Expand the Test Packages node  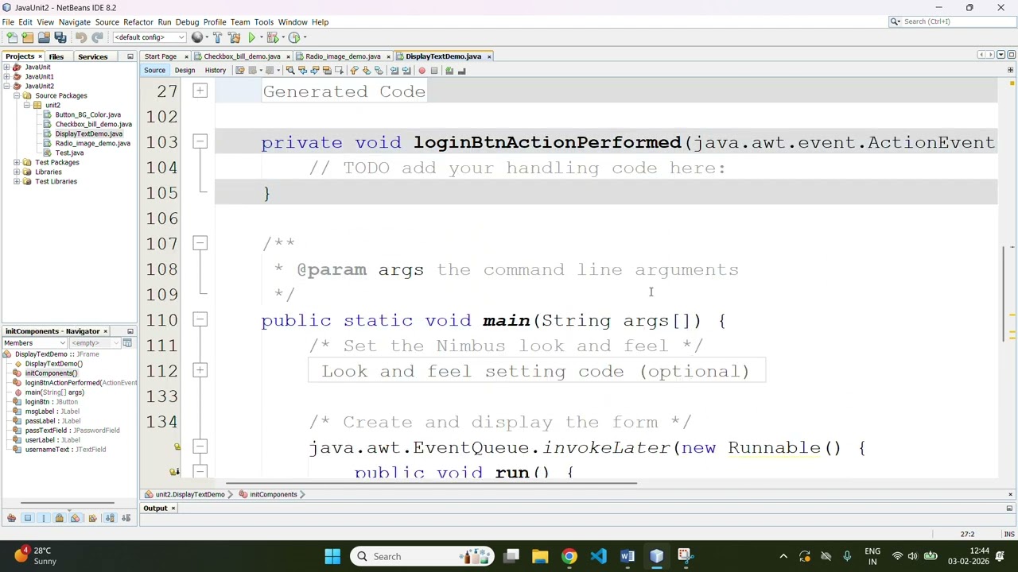[17, 162]
